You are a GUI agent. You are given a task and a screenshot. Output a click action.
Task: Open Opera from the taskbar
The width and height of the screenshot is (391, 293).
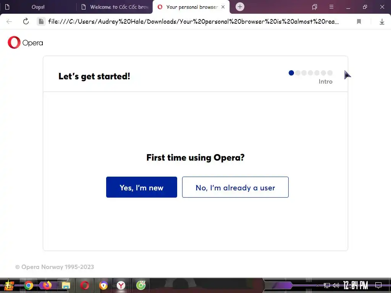(84, 285)
